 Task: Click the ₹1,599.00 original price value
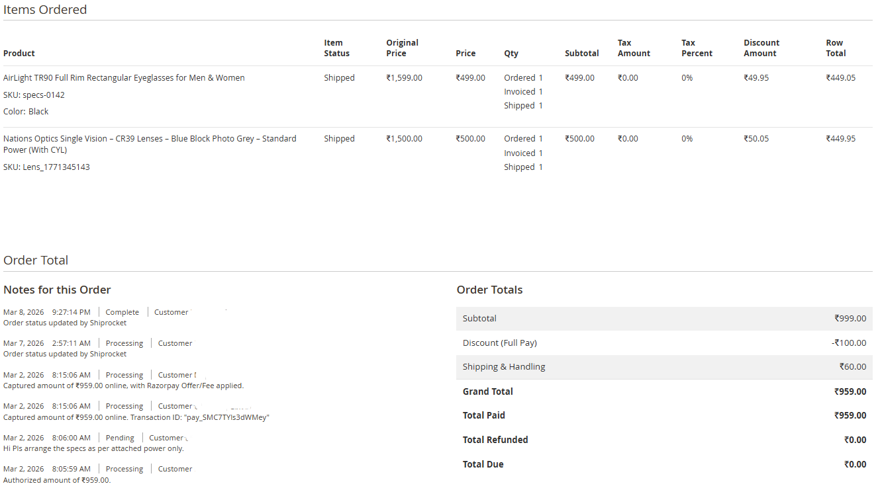coord(404,78)
